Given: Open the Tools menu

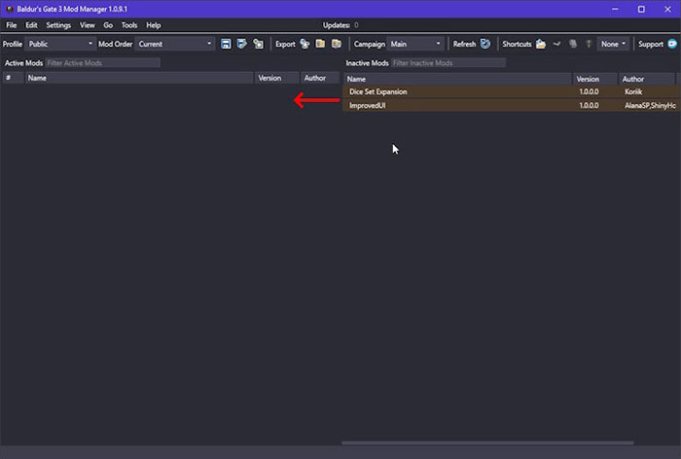Looking at the screenshot, I should [x=129, y=24].
